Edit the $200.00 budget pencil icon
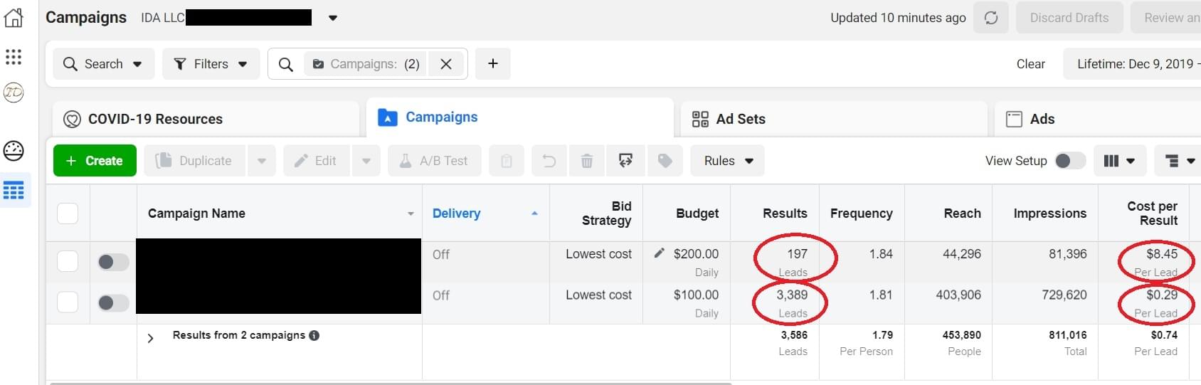1201x385 pixels. (660, 253)
